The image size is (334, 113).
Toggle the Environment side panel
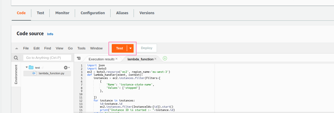[x=16, y=75]
